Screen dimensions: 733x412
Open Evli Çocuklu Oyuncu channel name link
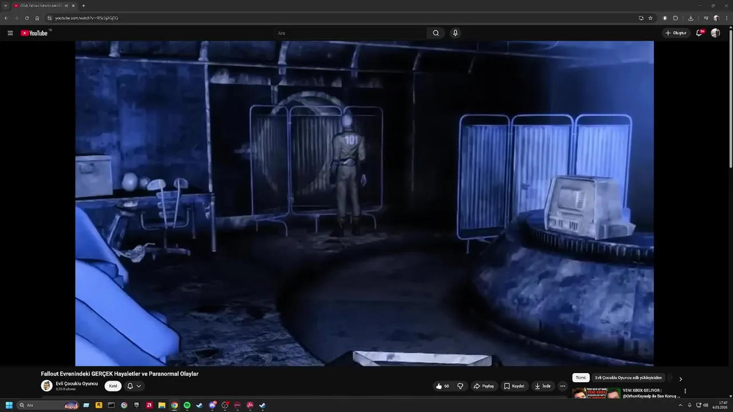click(x=77, y=383)
